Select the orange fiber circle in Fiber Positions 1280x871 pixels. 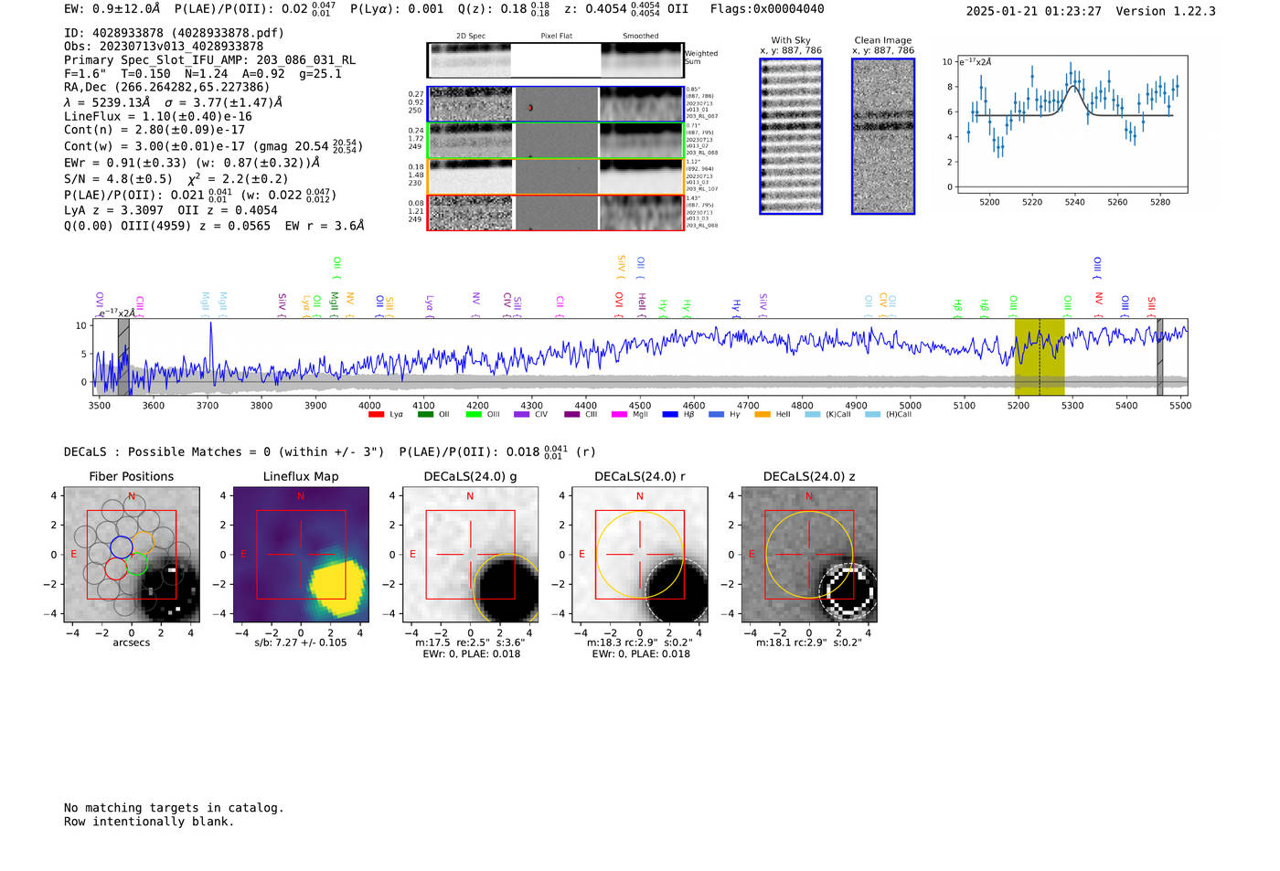click(142, 542)
